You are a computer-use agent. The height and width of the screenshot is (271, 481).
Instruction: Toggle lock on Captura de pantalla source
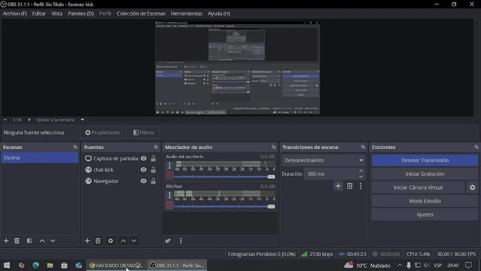(153, 158)
